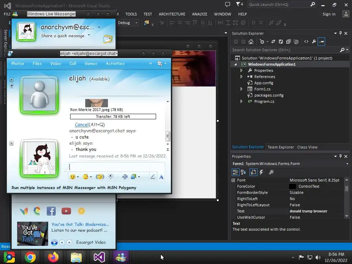This screenshot has height=264, width=352.
Task: Click Games in chat toolbar
Action: [91, 64]
